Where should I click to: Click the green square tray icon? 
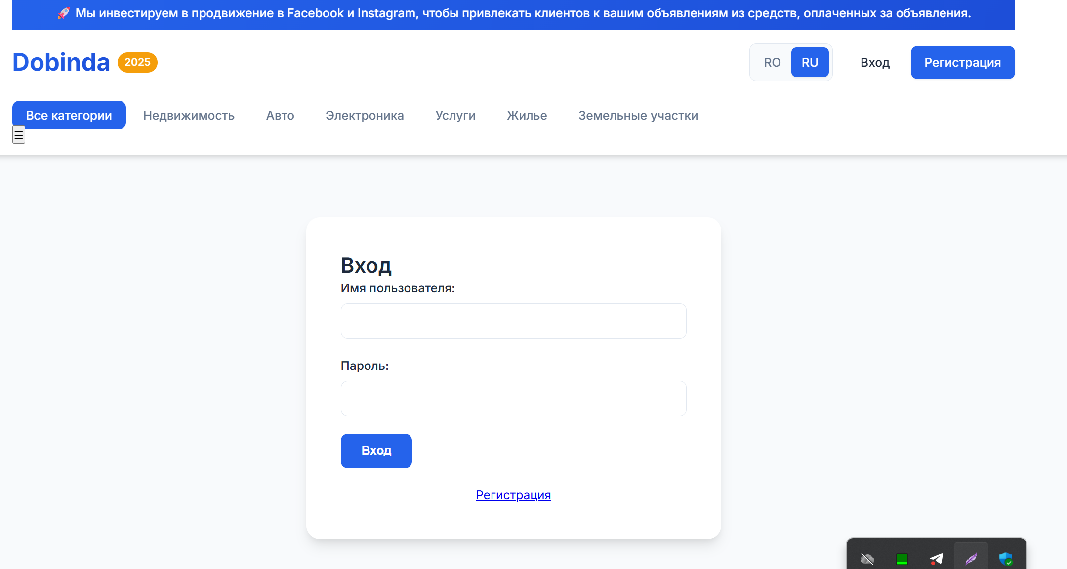pos(902,559)
